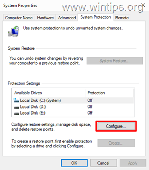This screenshot has width=149, height=170.
Task: Click the system protection computer icon
Action: click(x=13, y=31)
